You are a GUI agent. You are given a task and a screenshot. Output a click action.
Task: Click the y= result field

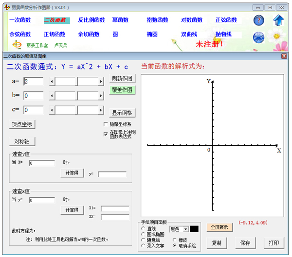click(x=112, y=174)
